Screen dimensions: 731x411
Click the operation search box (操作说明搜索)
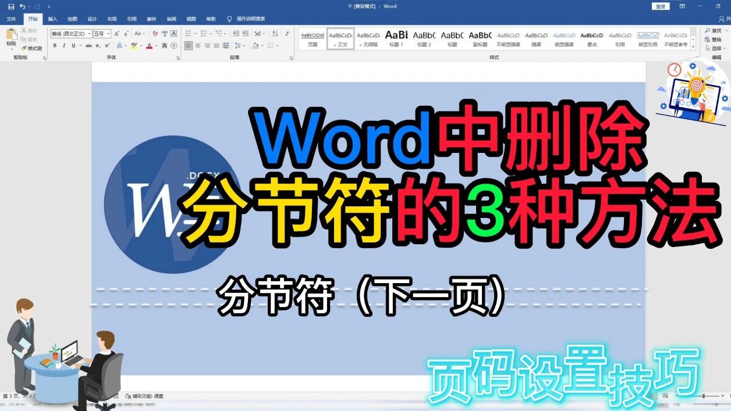pos(251,19)
